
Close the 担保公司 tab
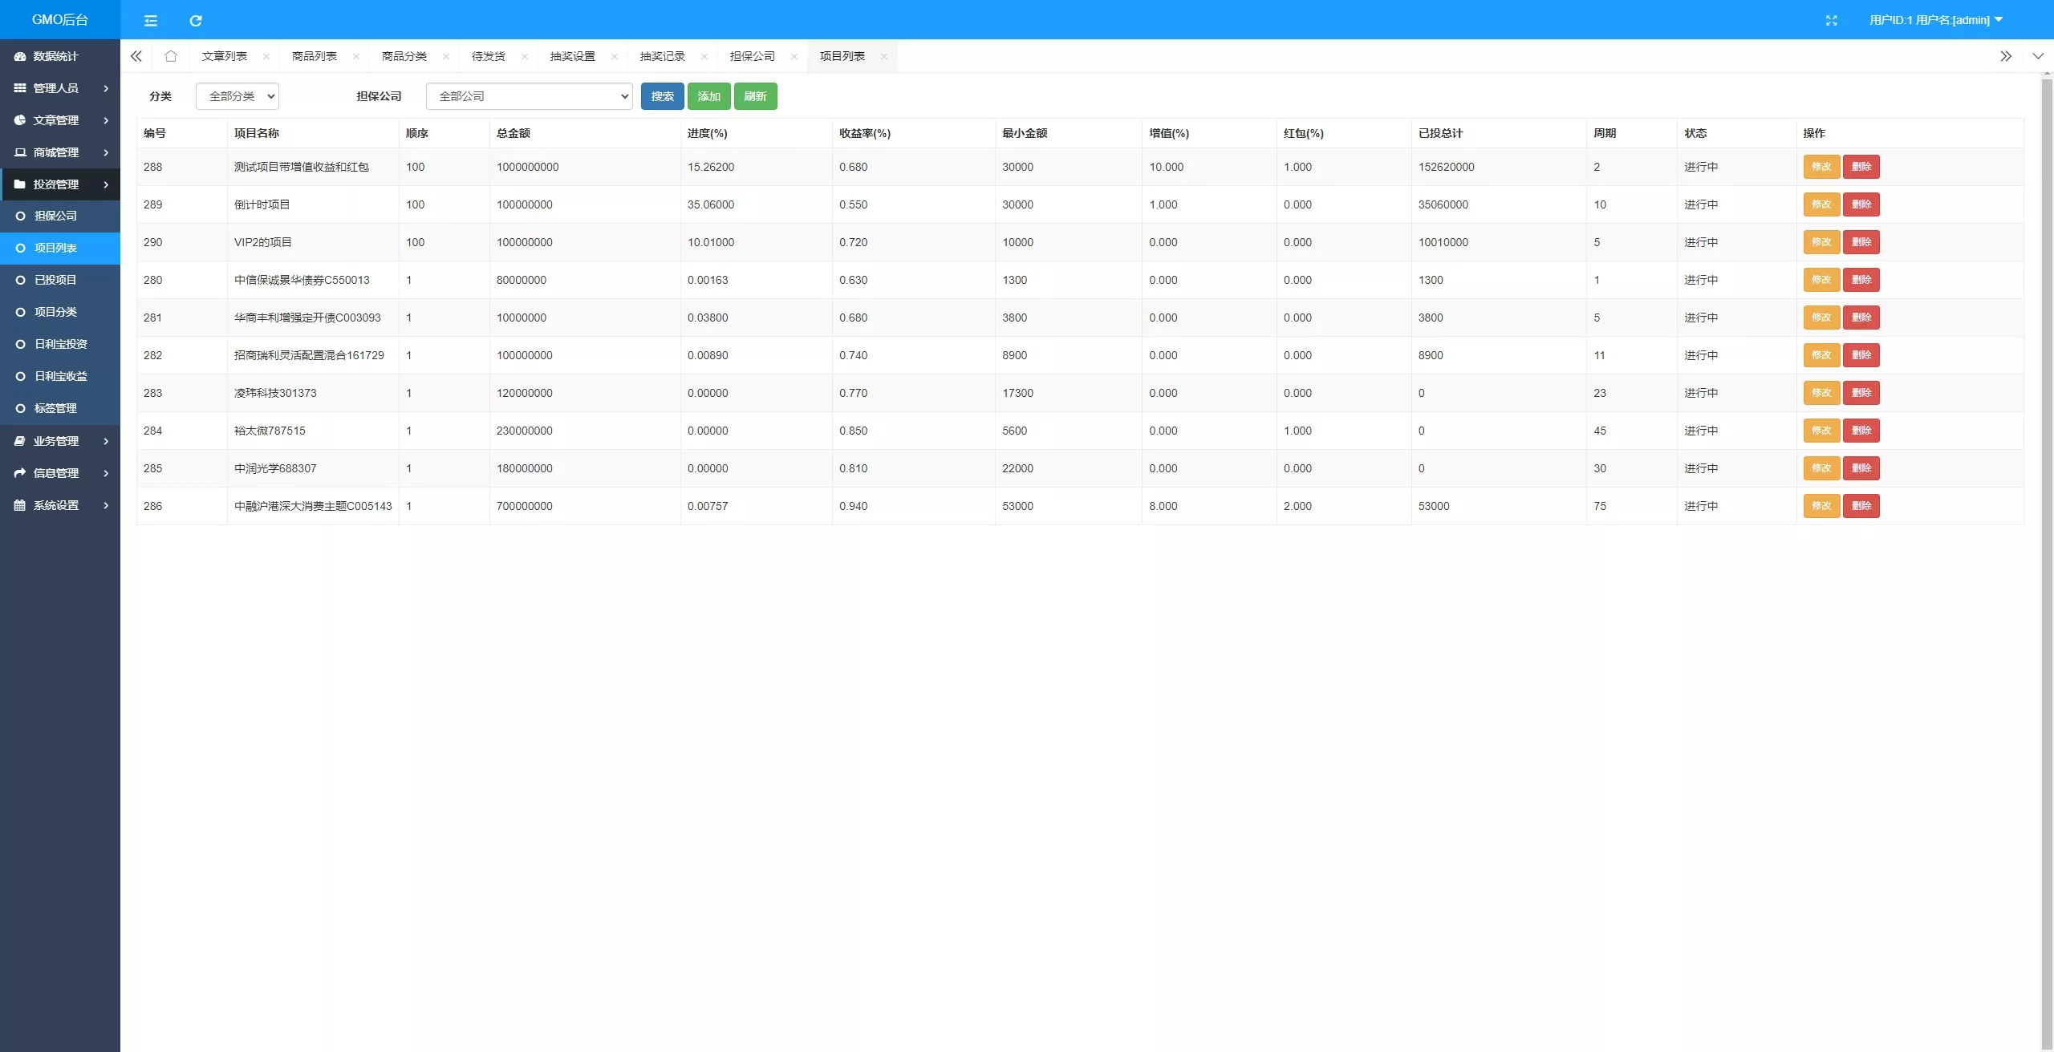click(794, 56)
